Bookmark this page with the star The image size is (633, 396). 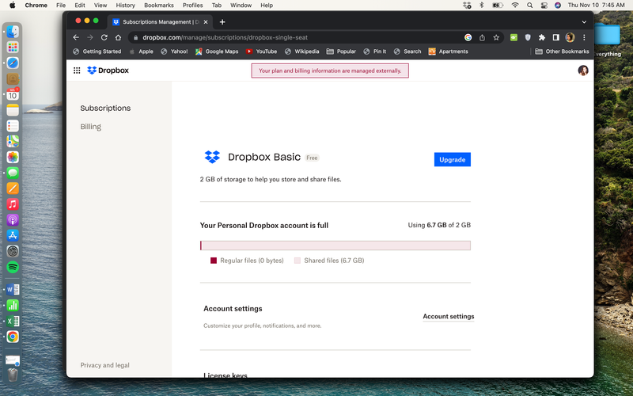click(x=496, y=37)
